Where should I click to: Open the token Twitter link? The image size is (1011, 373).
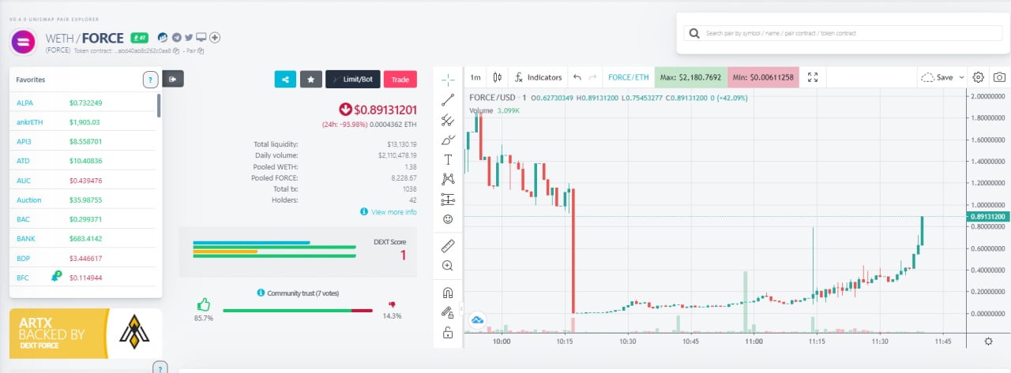[190, 37]
